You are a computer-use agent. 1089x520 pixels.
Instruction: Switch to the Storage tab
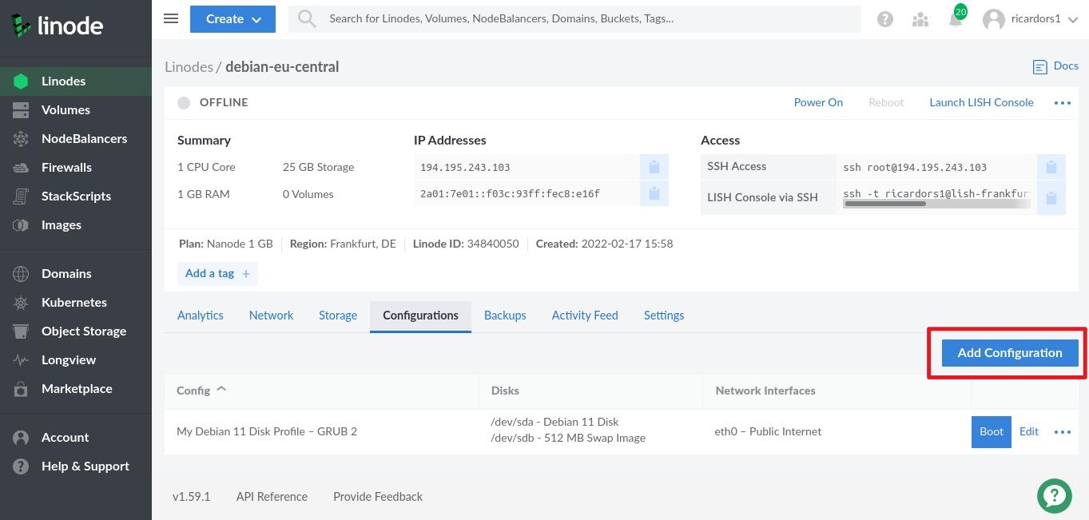pyautogui.click(x=338, y=316)
